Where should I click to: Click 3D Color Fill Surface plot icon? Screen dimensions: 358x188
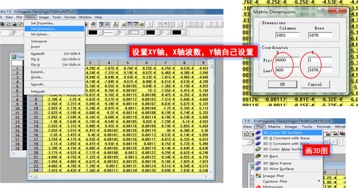[258, 132]
